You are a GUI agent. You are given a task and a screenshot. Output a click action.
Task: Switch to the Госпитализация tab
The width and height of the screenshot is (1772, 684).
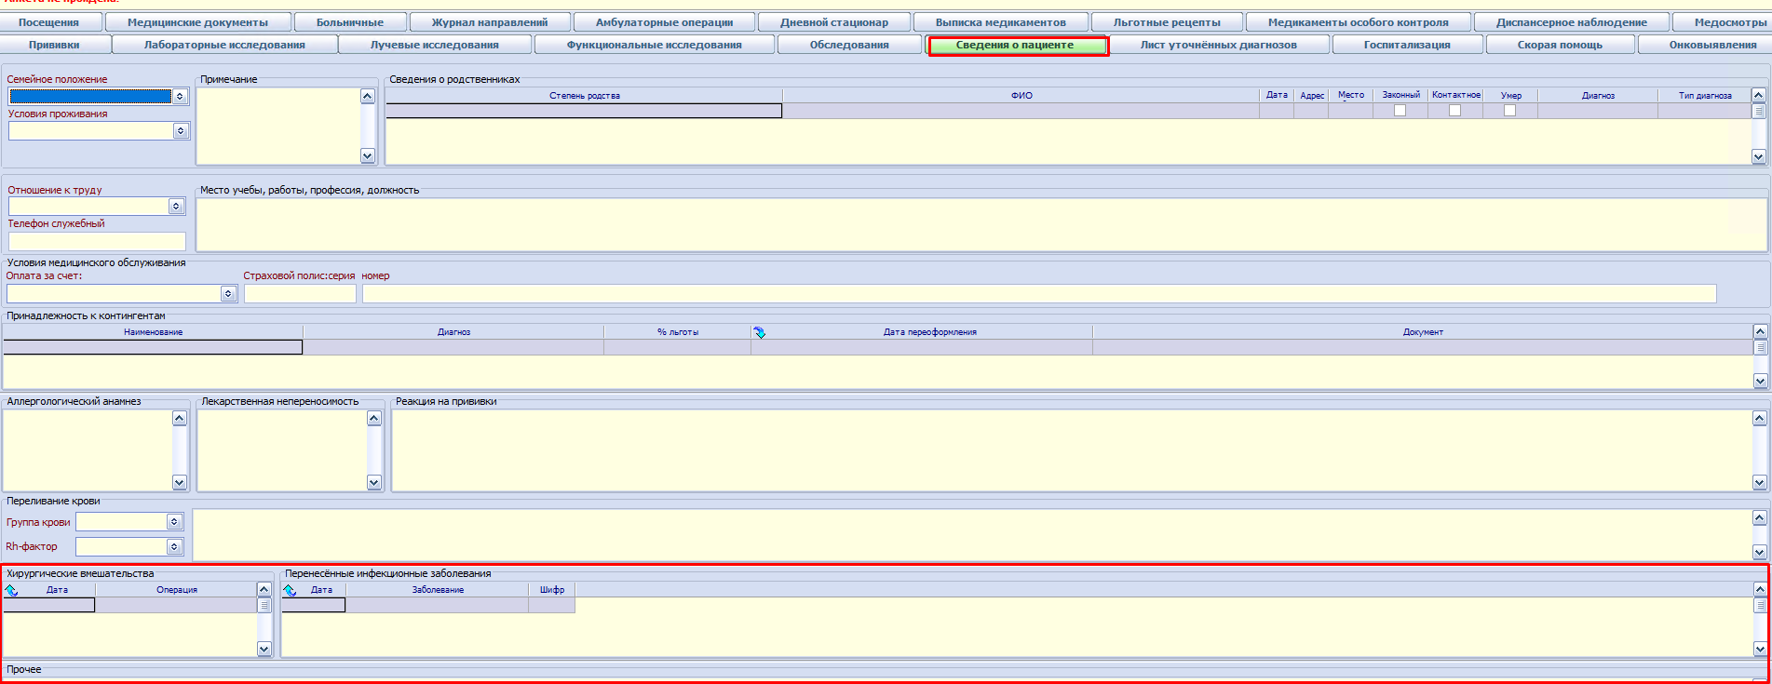[1406, 45]
